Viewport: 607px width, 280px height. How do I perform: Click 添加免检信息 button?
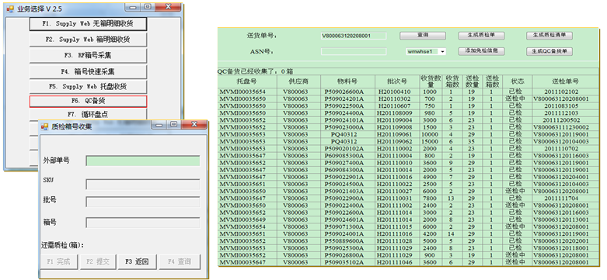coord(482,51)
